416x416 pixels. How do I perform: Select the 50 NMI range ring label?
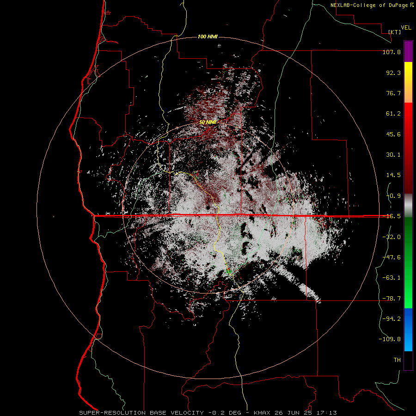coord(208,122)
